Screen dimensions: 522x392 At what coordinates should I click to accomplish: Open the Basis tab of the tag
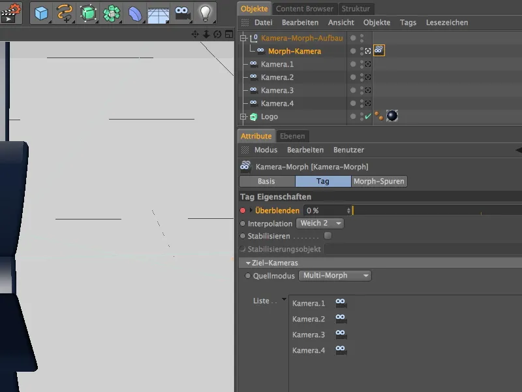point(267,182)
